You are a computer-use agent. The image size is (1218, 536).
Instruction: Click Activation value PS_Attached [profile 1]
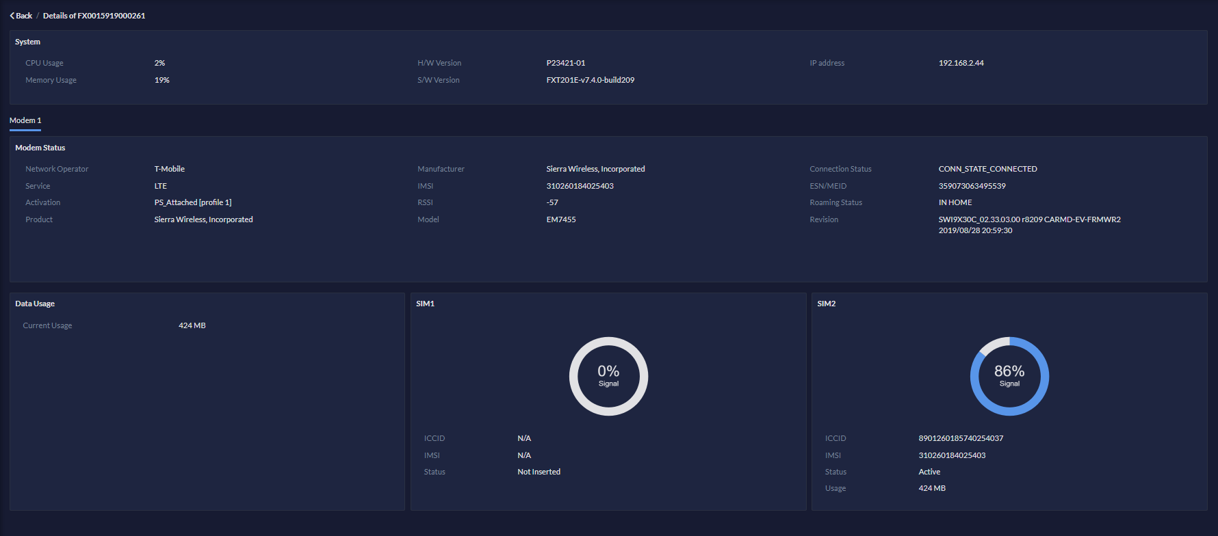[193, 202]
